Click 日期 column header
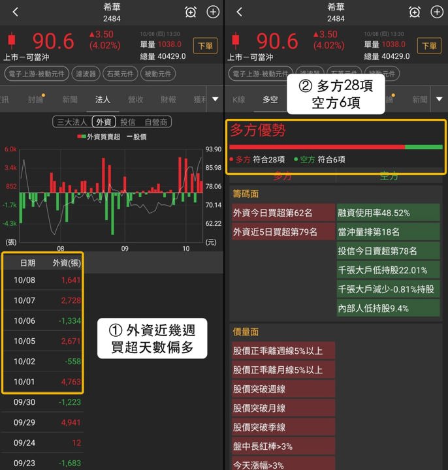 point(27,263)
